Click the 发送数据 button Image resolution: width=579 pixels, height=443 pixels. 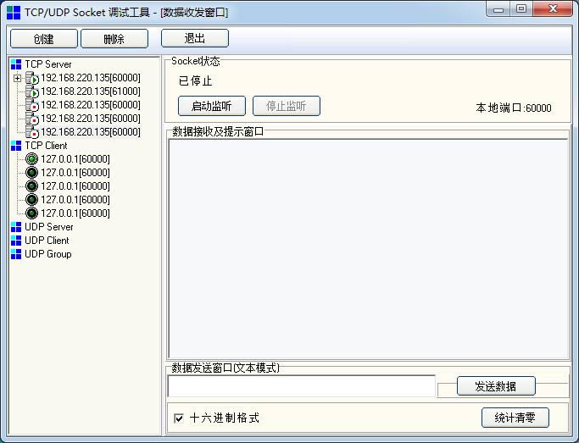point(496,386)
